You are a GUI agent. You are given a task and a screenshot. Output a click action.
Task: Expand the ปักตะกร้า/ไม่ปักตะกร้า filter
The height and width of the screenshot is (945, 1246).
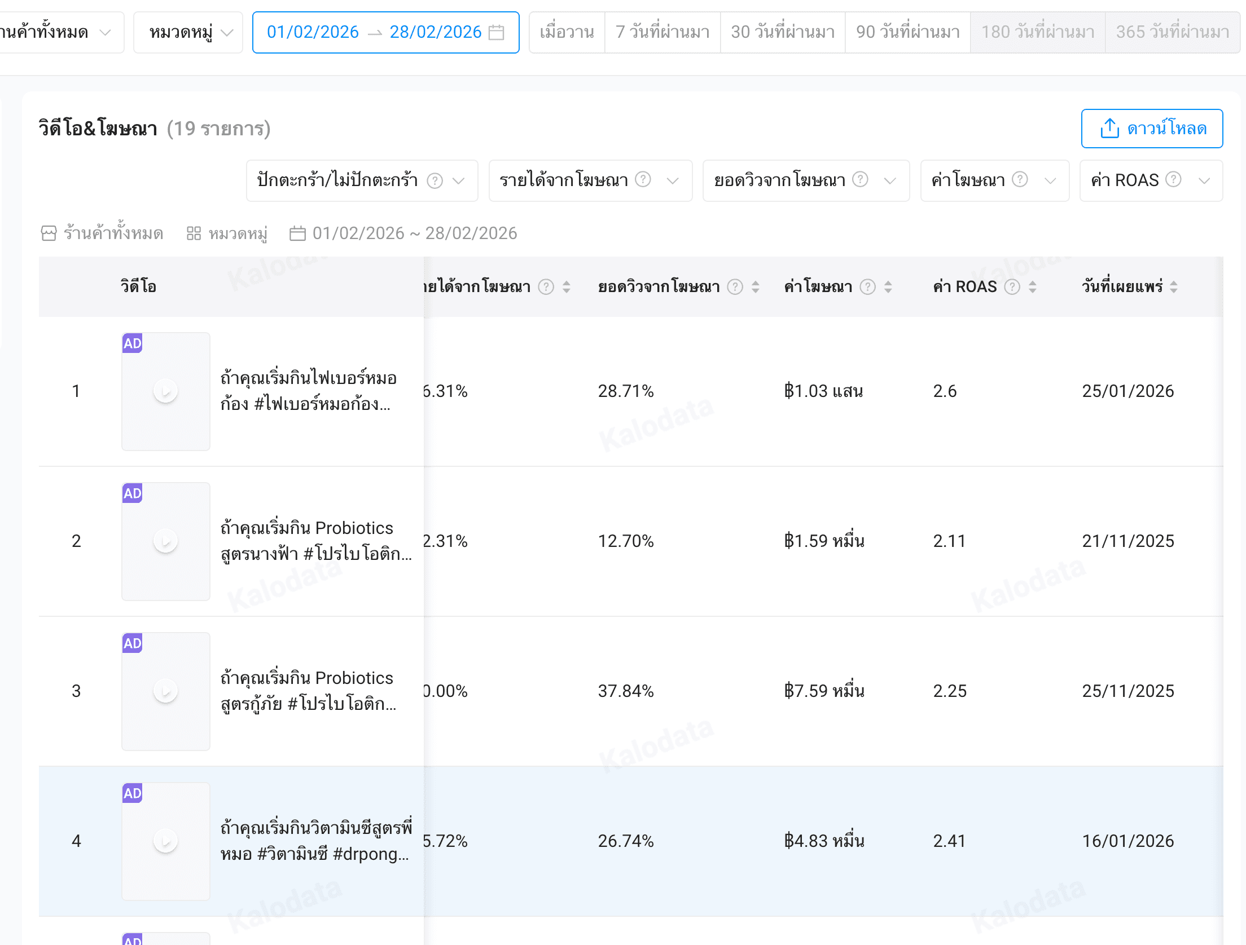click(x=362, y=180)
